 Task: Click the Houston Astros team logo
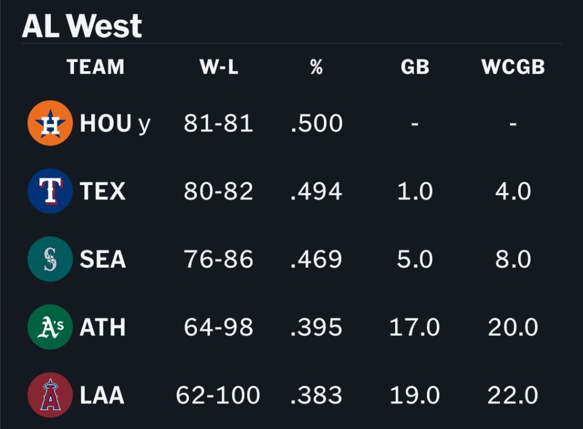pyautogui.click(x=50, y=123)
